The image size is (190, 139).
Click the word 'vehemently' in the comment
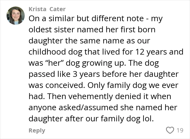click(x=91, y=96)
